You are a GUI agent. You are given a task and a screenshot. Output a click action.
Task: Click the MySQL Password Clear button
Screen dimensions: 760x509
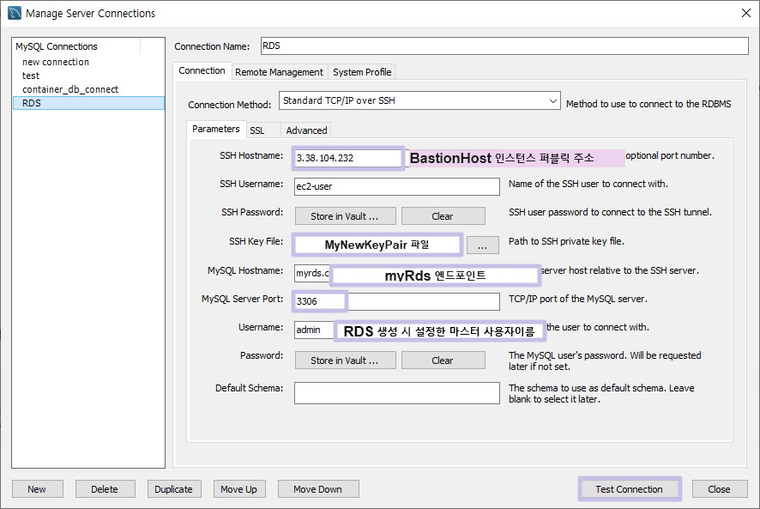(x=443, y=360)
